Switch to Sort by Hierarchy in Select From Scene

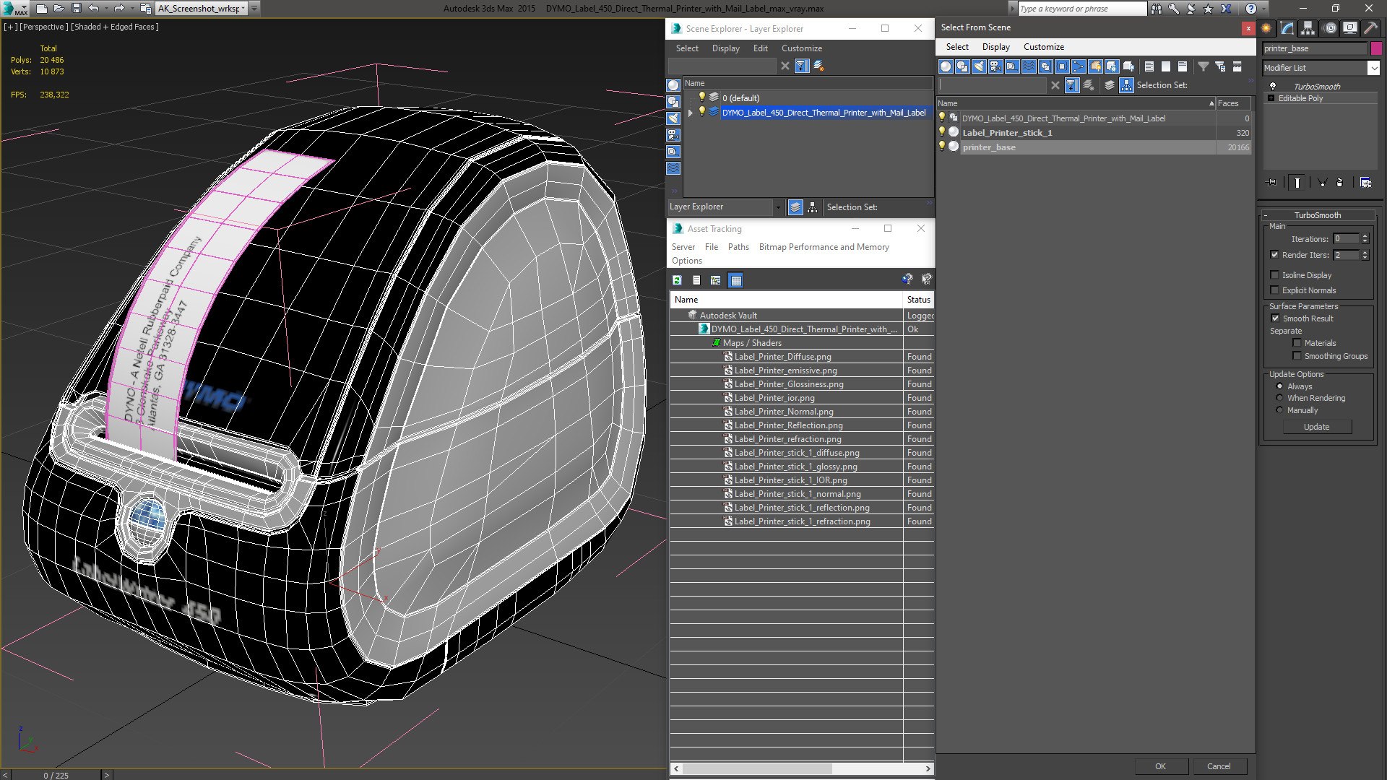click(1127, 85)
